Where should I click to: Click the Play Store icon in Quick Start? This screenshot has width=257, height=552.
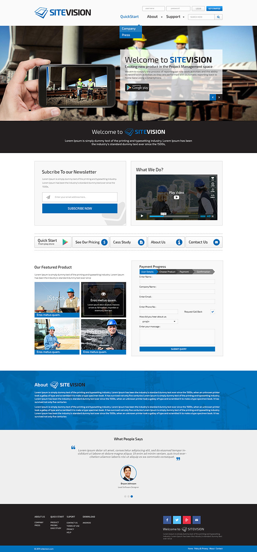click(65, 242)
